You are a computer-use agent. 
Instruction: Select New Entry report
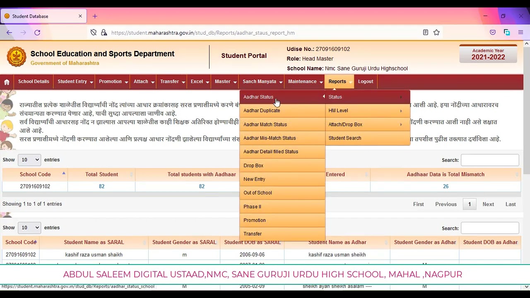[282, 179]
